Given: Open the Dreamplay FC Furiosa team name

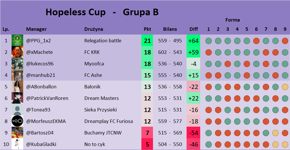Looking at the screenshot, I should point(108,121).
